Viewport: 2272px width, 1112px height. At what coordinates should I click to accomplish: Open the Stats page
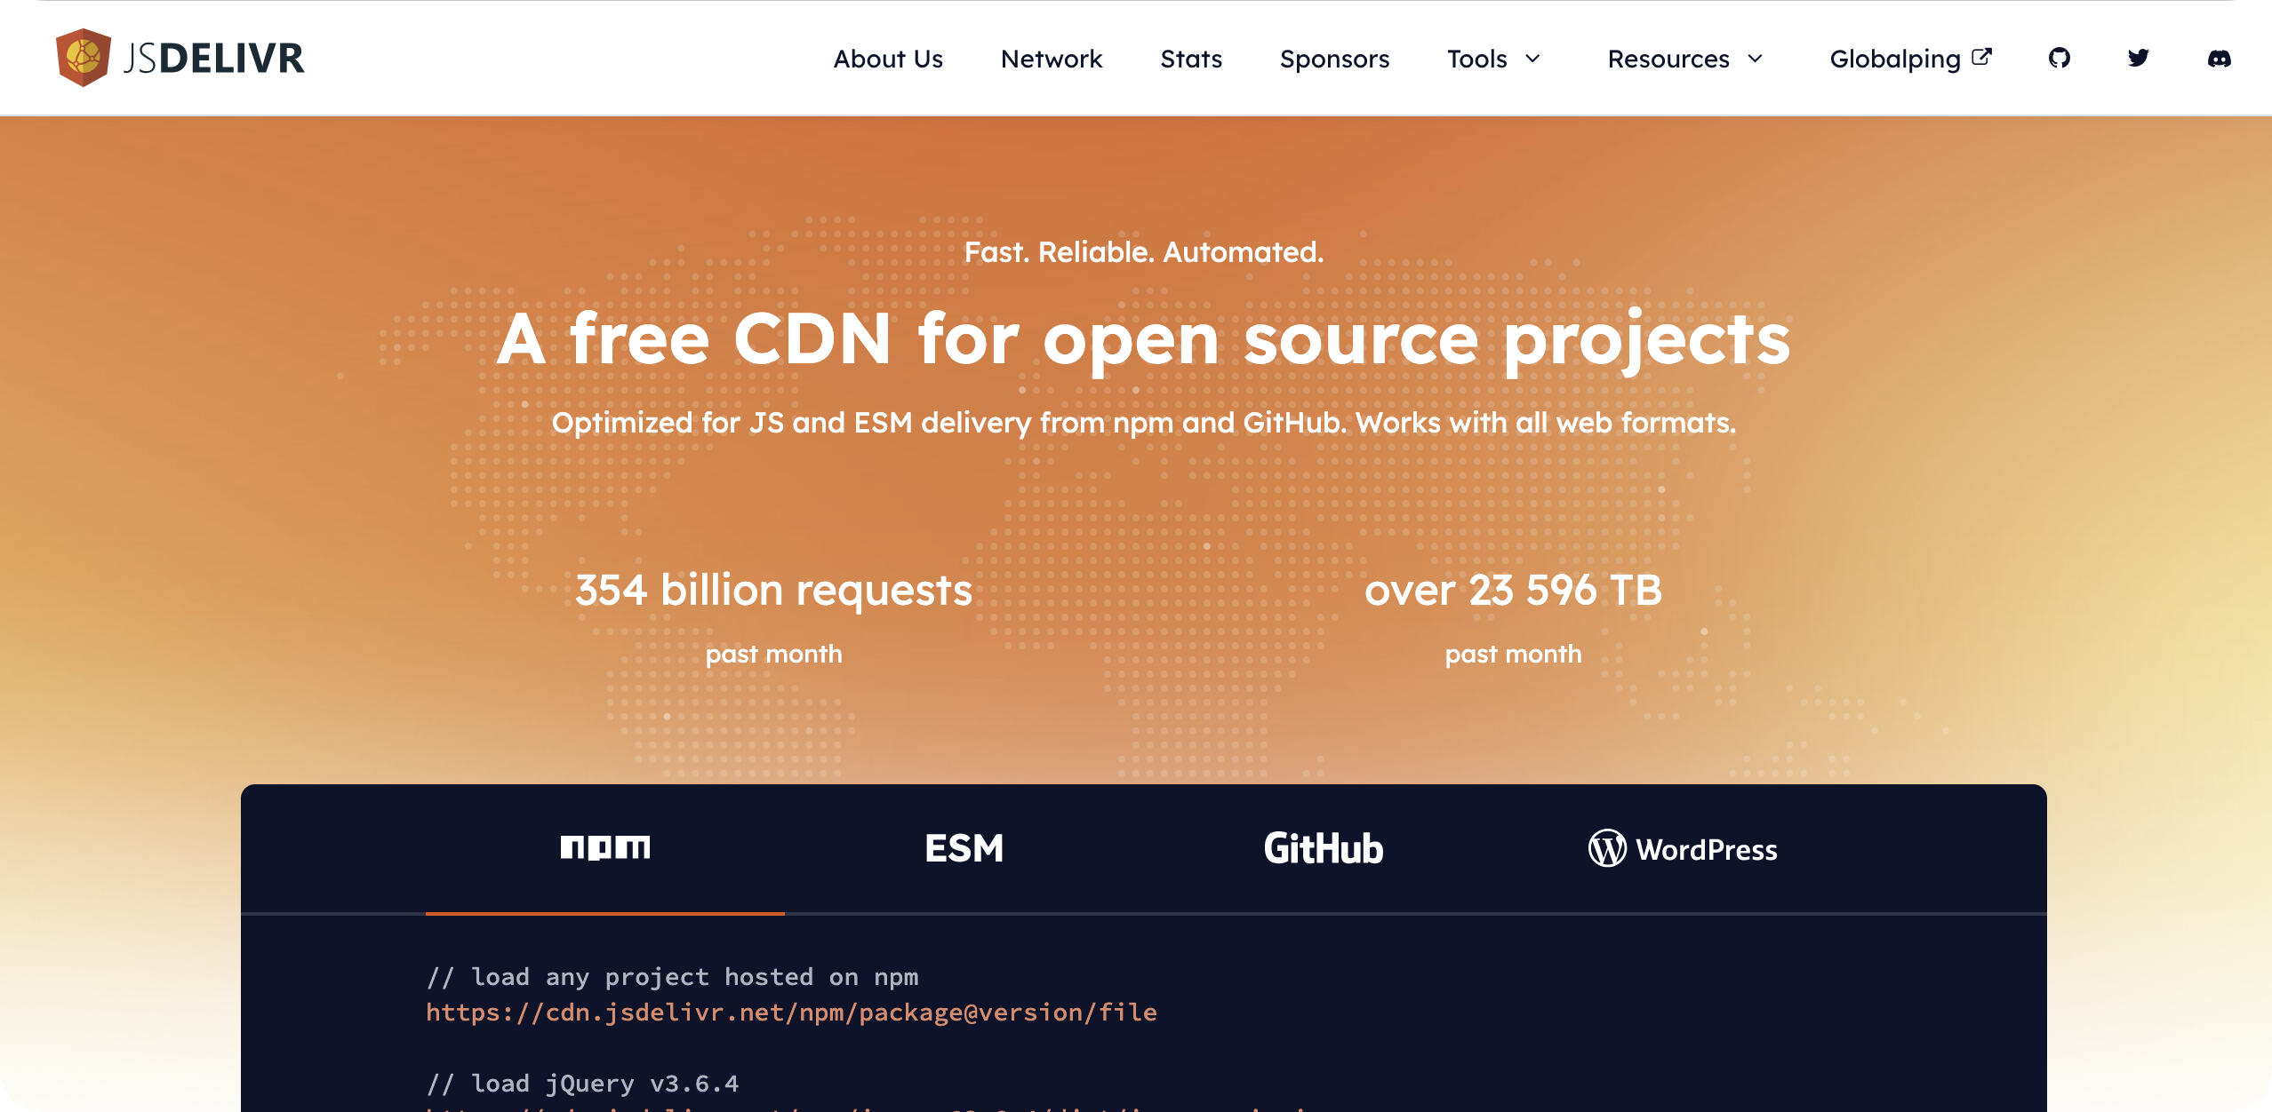pos(1190,59)
